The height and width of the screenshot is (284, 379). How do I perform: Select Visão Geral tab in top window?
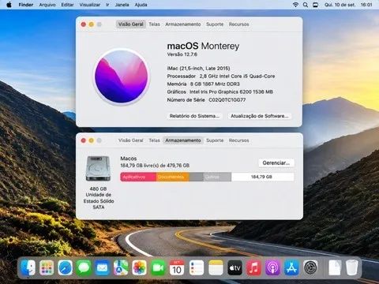131,24
